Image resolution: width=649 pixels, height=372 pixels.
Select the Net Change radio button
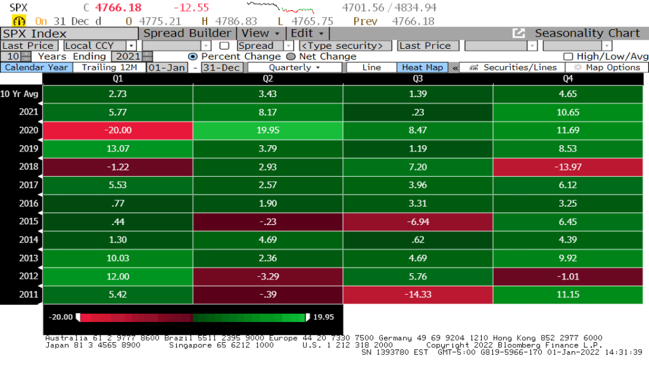(291, 56)
